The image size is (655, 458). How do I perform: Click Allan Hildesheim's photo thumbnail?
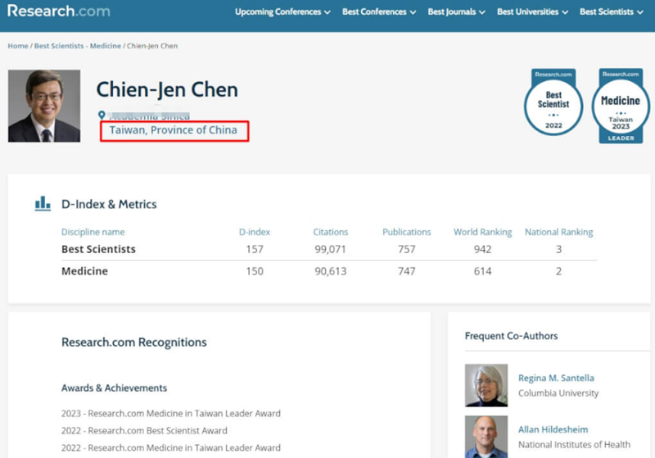tap(486, 436)
